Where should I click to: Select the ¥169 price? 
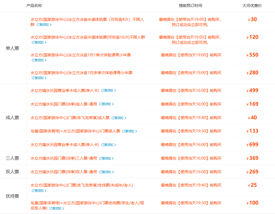[x=252, y=104]
